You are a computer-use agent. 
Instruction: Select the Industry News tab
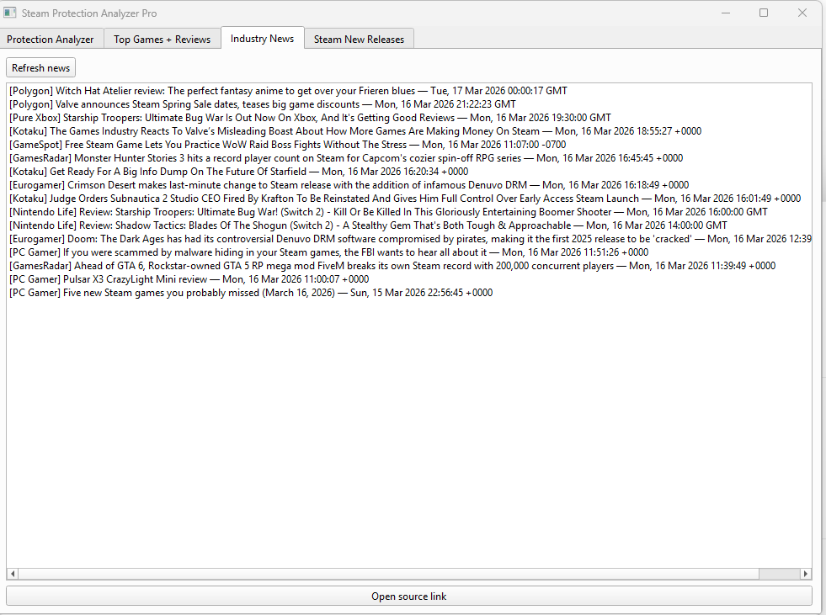(262, 39)
